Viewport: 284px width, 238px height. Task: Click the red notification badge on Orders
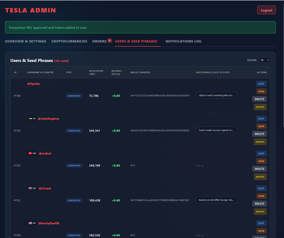109,40
